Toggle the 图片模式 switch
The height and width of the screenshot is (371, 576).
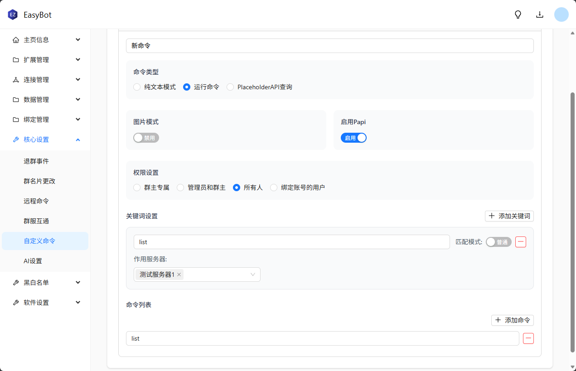coord(146,138)
